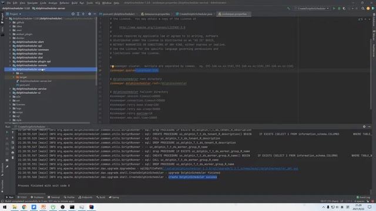Hide the Project panel with minus icon

[x=95, y=14]
